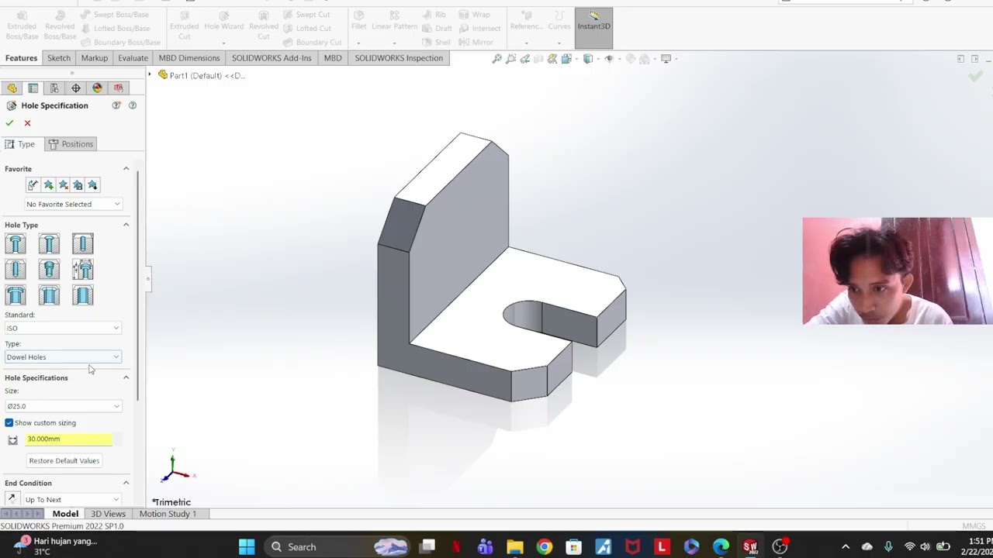Open the Evaluate ribbon tab
This screenshot has width=993, height=558.
point(133,58)
